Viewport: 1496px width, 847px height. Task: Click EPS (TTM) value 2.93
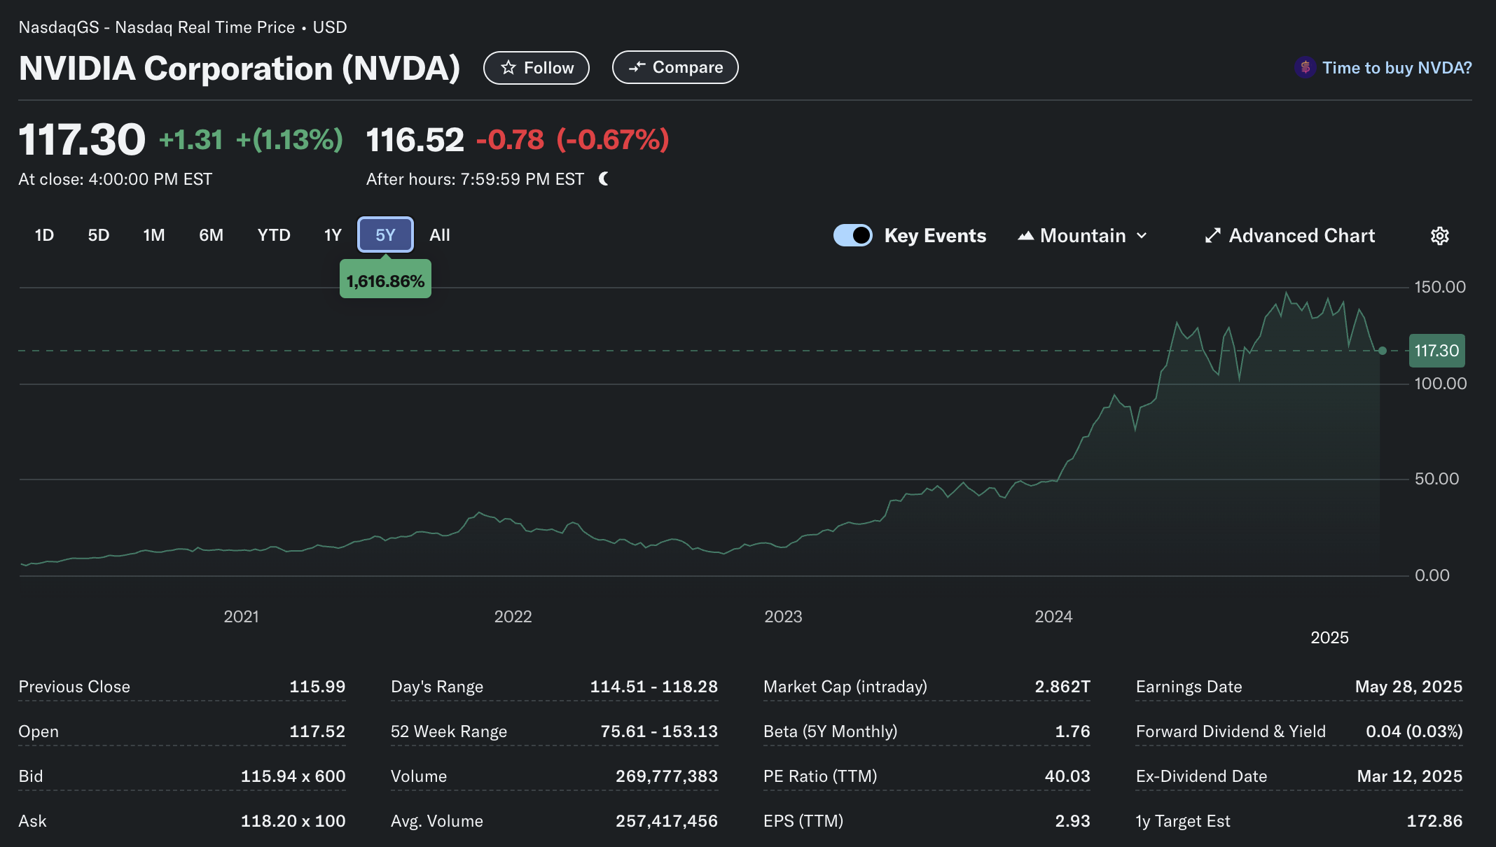(1073, 821)
